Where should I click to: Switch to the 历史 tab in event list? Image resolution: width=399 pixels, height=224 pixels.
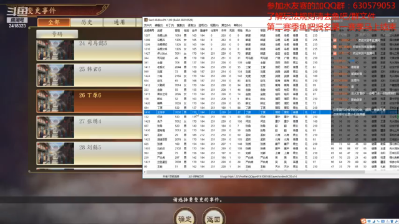(x=87, y=22)
